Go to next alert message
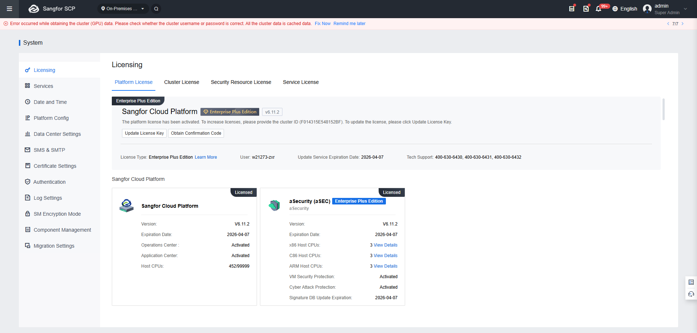 tap(682, 24)
